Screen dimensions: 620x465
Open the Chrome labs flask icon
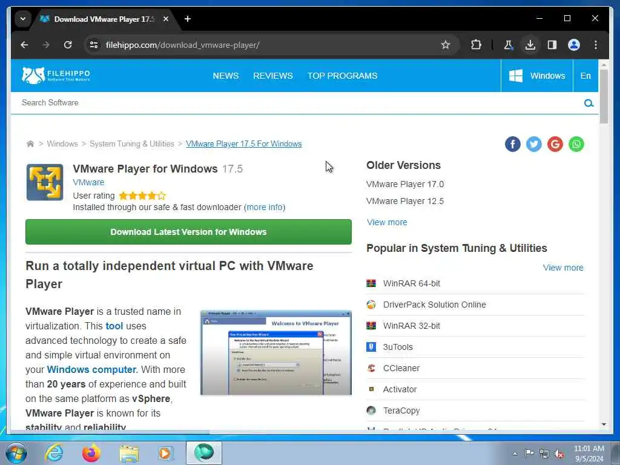[x=509, y=45]
